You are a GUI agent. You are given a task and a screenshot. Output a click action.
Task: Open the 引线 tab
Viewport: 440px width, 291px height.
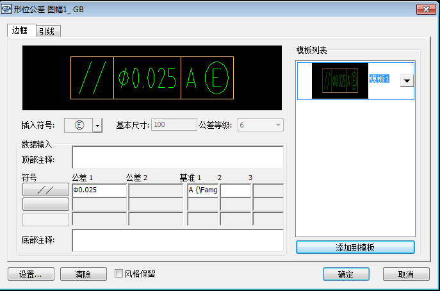tap(49, 31)
